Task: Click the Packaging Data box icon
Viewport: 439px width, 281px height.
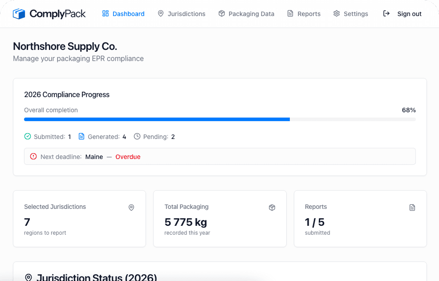Action: [221, 14]
